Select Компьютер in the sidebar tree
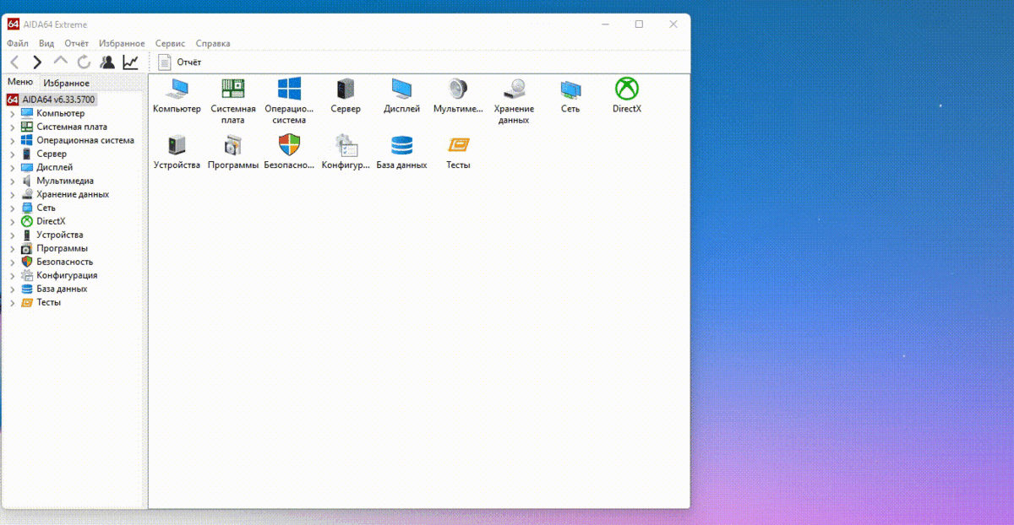Image resolution: width=1014 pixels, height=525 pixels. click(x=61, y=113)
